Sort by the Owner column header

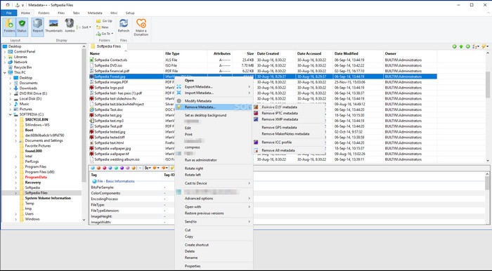(410, 53)
